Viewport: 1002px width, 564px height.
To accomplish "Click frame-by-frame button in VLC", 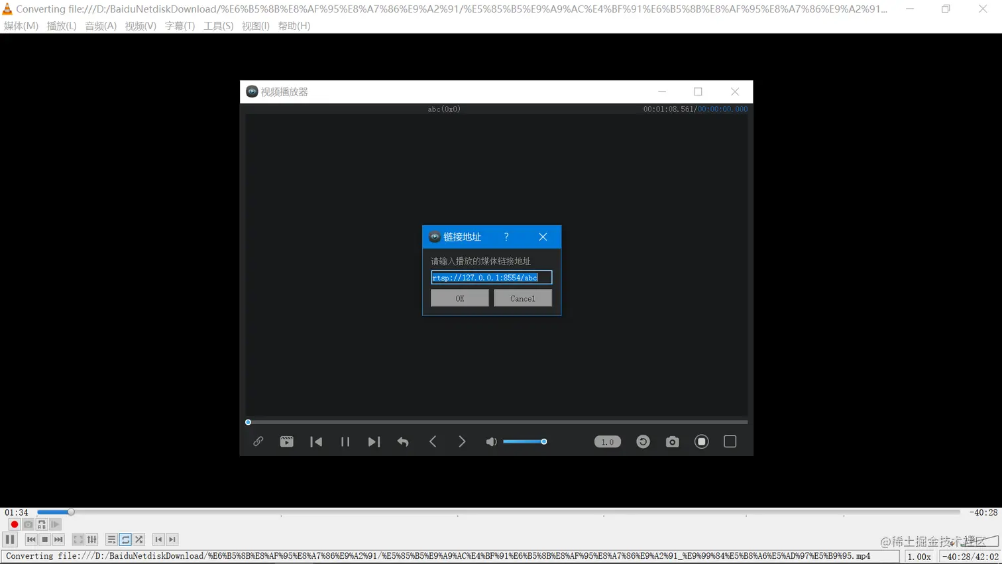I will pyautogui.click(x=56, y=524).
